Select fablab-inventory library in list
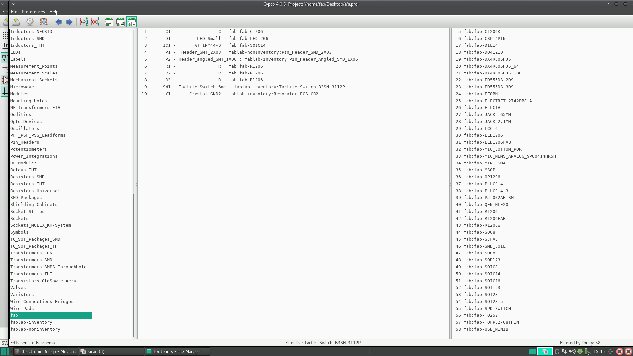This screenshot has width=633, height=356. coord(31,322)
